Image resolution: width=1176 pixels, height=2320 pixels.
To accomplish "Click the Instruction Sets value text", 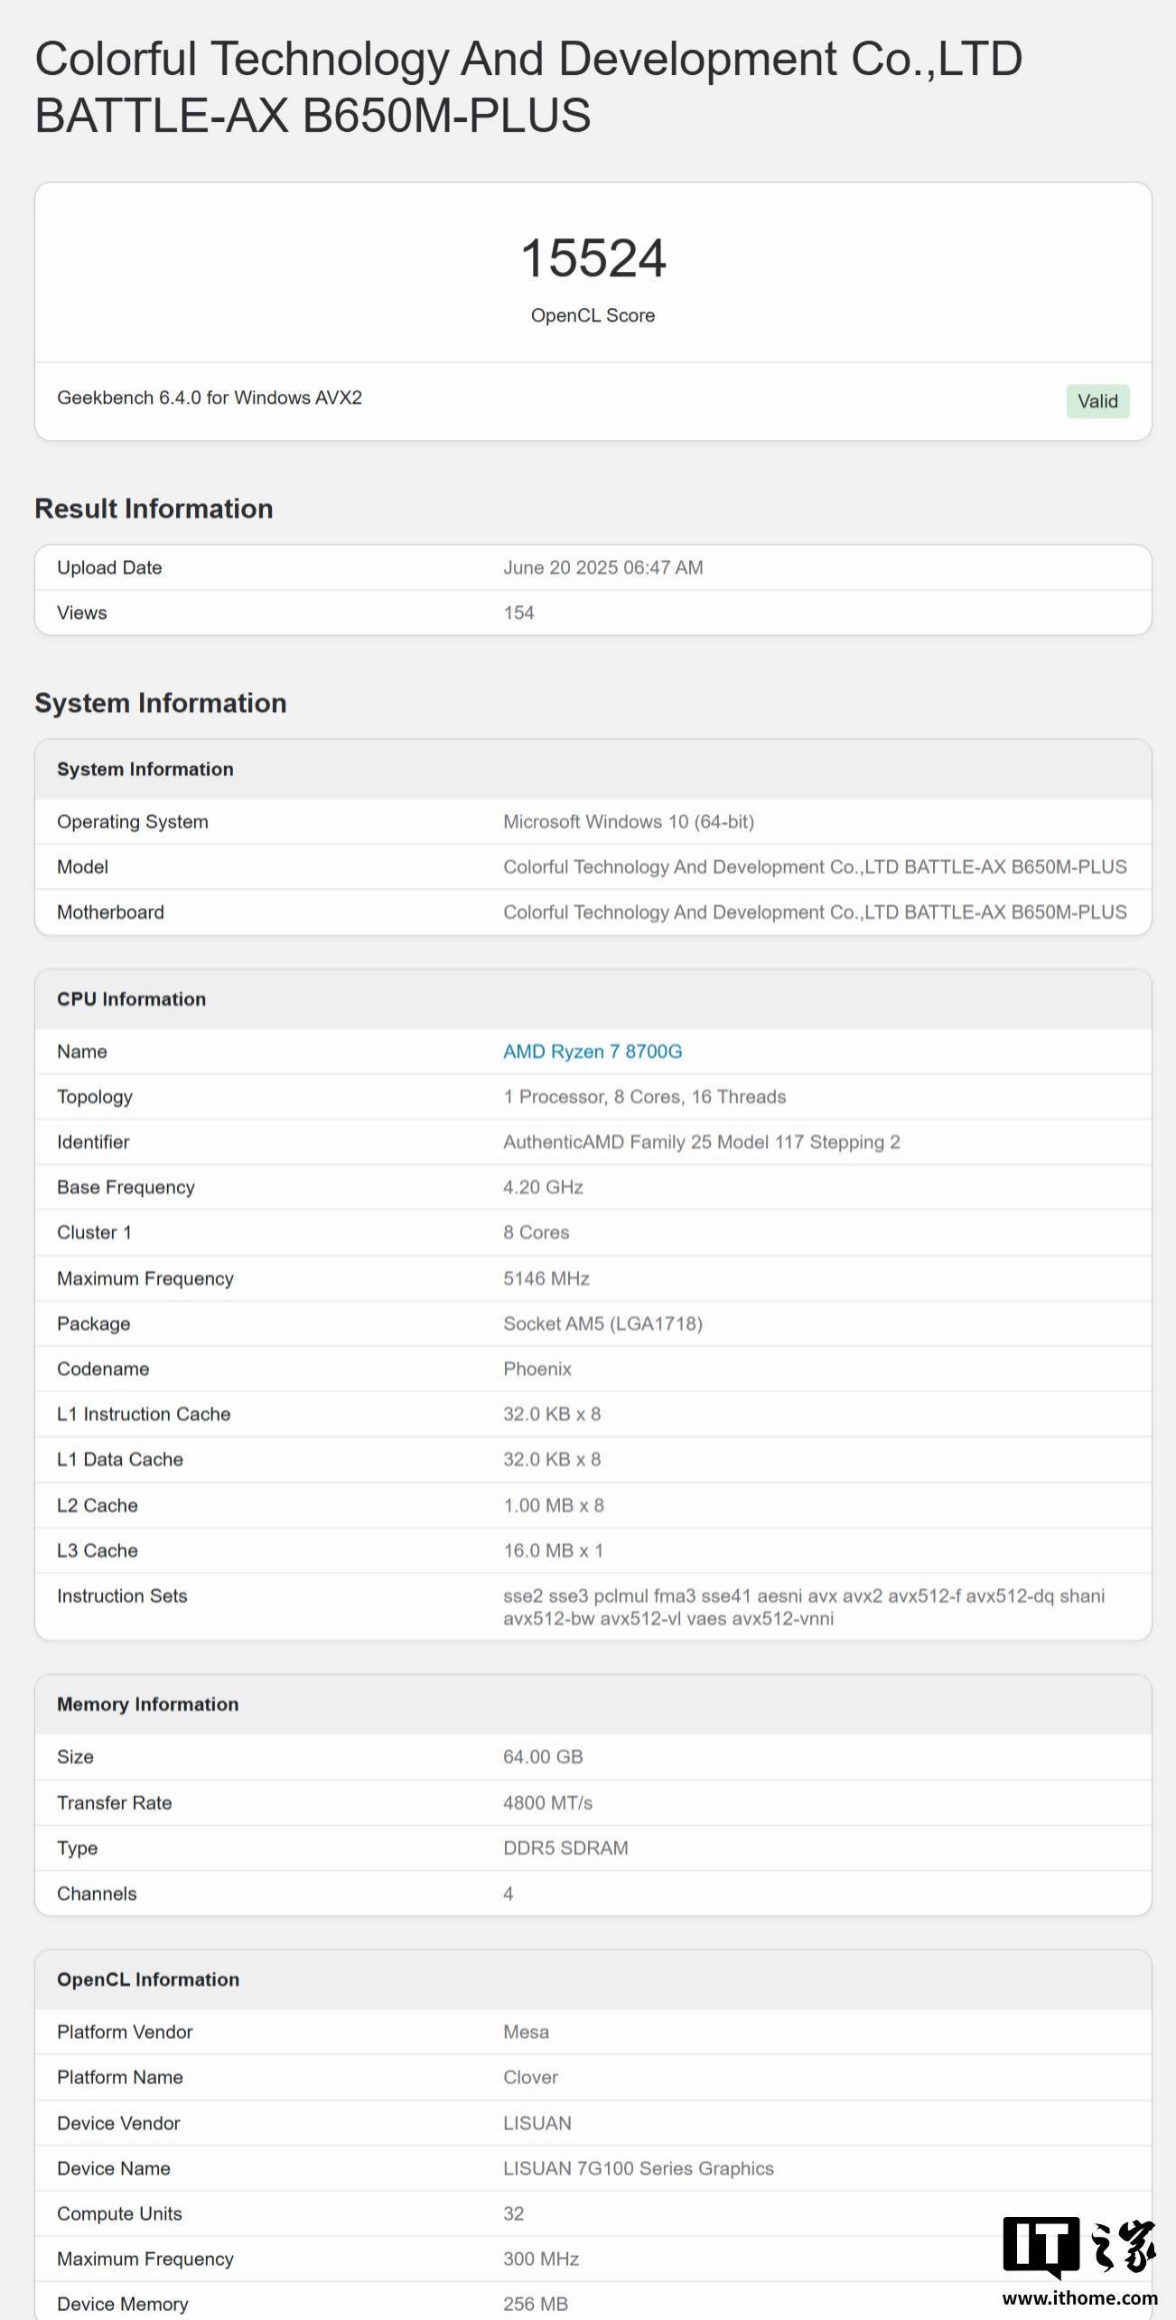I will [x=804, y=1606].
